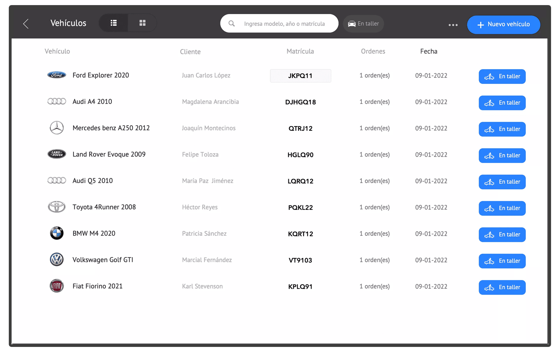Select license plate QTRJ12

pos(300,128)
